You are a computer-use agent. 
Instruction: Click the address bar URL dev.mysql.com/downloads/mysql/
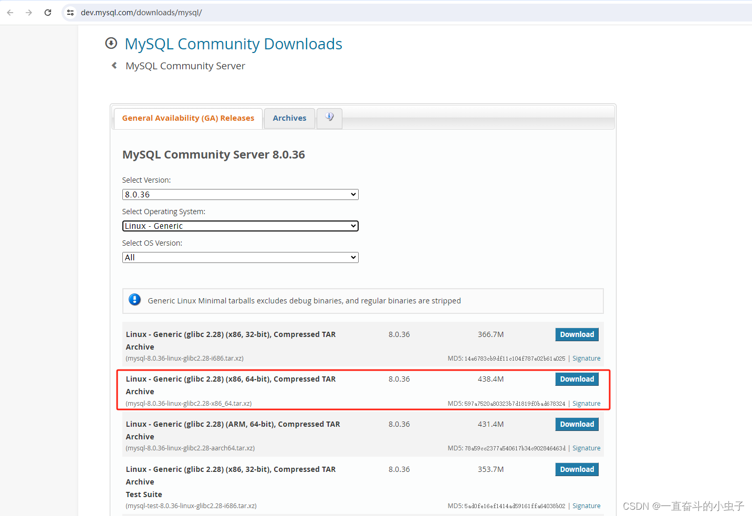tap(141, 13)
